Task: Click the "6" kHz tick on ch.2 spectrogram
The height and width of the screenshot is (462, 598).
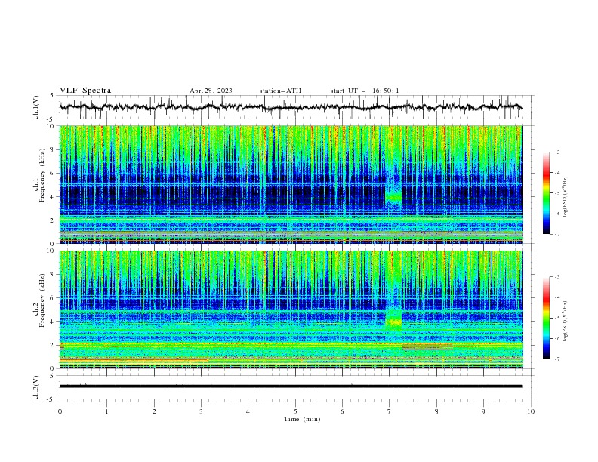Action: click(x=52, y=298)
